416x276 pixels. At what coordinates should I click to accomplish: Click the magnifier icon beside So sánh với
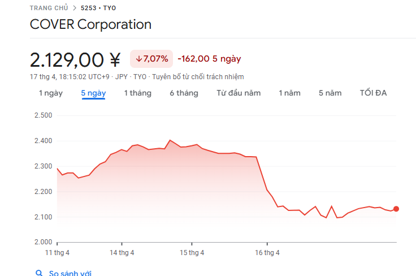point(39,273)
